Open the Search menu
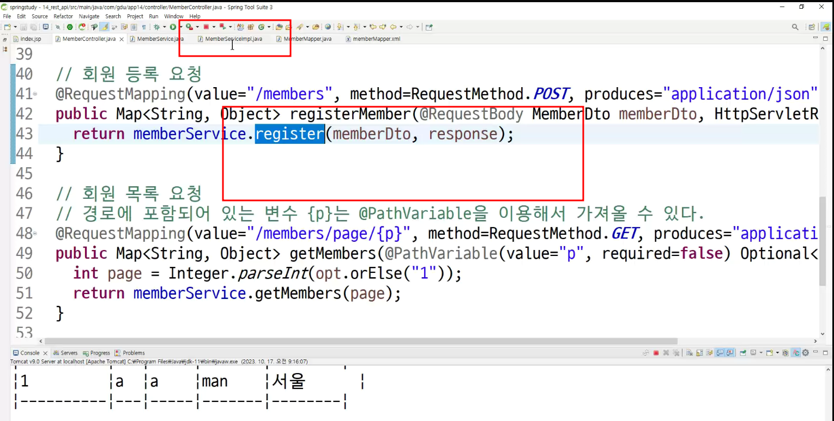The height and width of the screenshot is (421, 834). click(113, 16)
